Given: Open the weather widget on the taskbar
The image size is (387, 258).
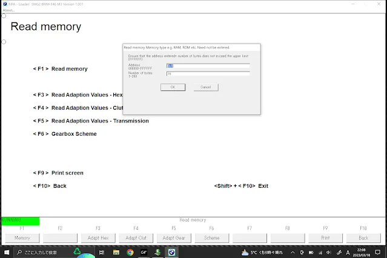Looking at the screenshot, I should (262, 253).
